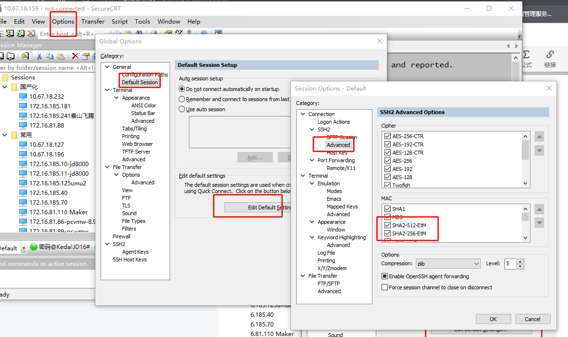Enable Force session channel to close on disconnect
This screenshot has height=337, width=568.
tap(384, 287)
